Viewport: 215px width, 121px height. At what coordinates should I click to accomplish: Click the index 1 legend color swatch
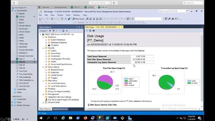pos(126,79)
